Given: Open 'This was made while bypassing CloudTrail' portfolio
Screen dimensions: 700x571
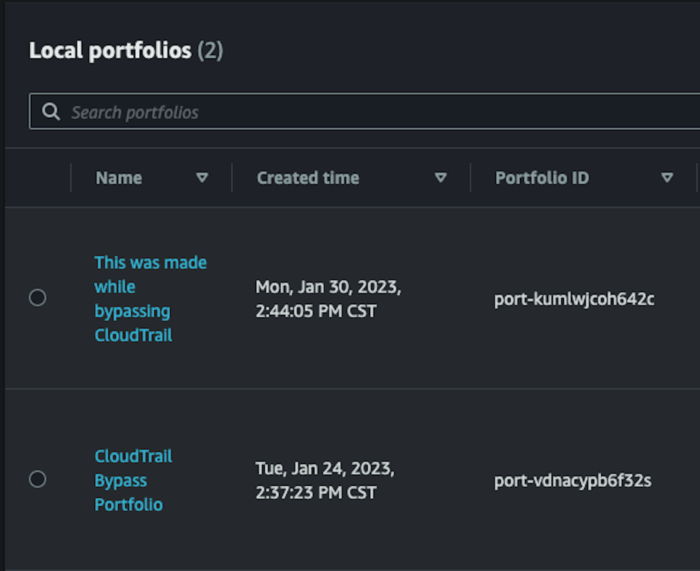Looking at the screenshot, I should tap(150, 299).
